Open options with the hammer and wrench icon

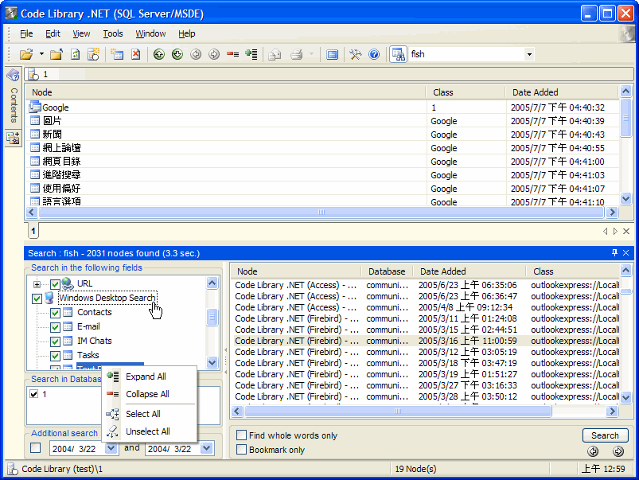[x=356, y=54]
